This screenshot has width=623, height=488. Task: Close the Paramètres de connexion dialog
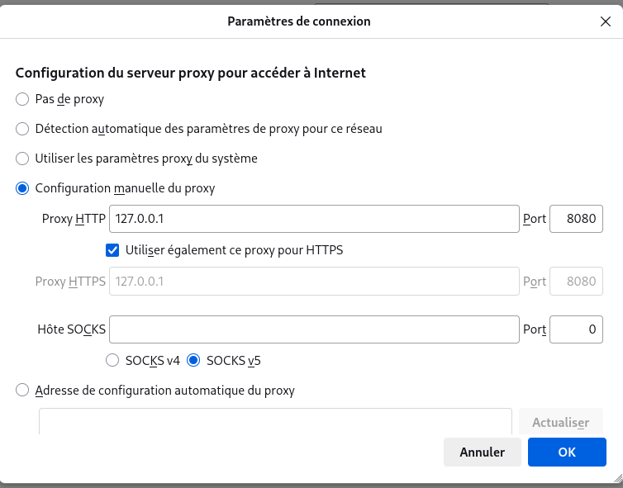coord(606,22)
